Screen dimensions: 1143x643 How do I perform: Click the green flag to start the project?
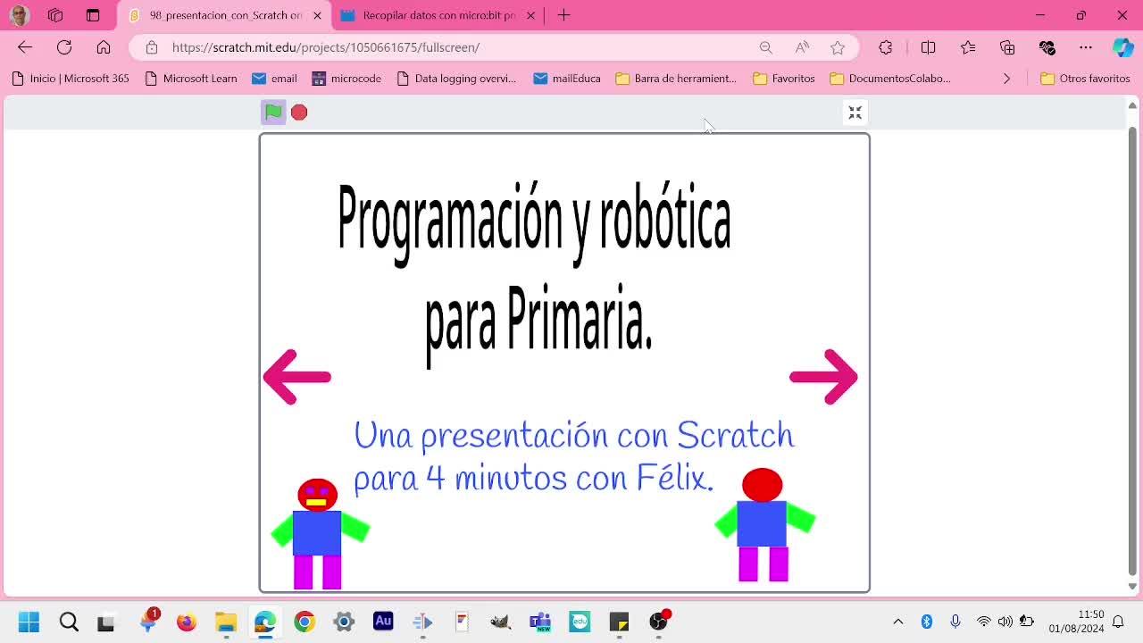pos(273,112)
